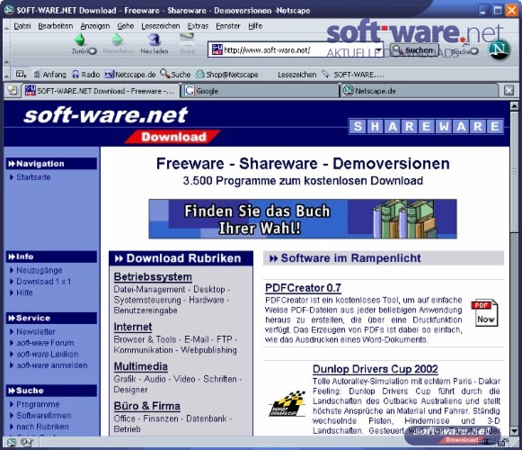The width and height of the screenshot is (522, 450).
Task: Close the current tab with X button
Action: (509, 90)
